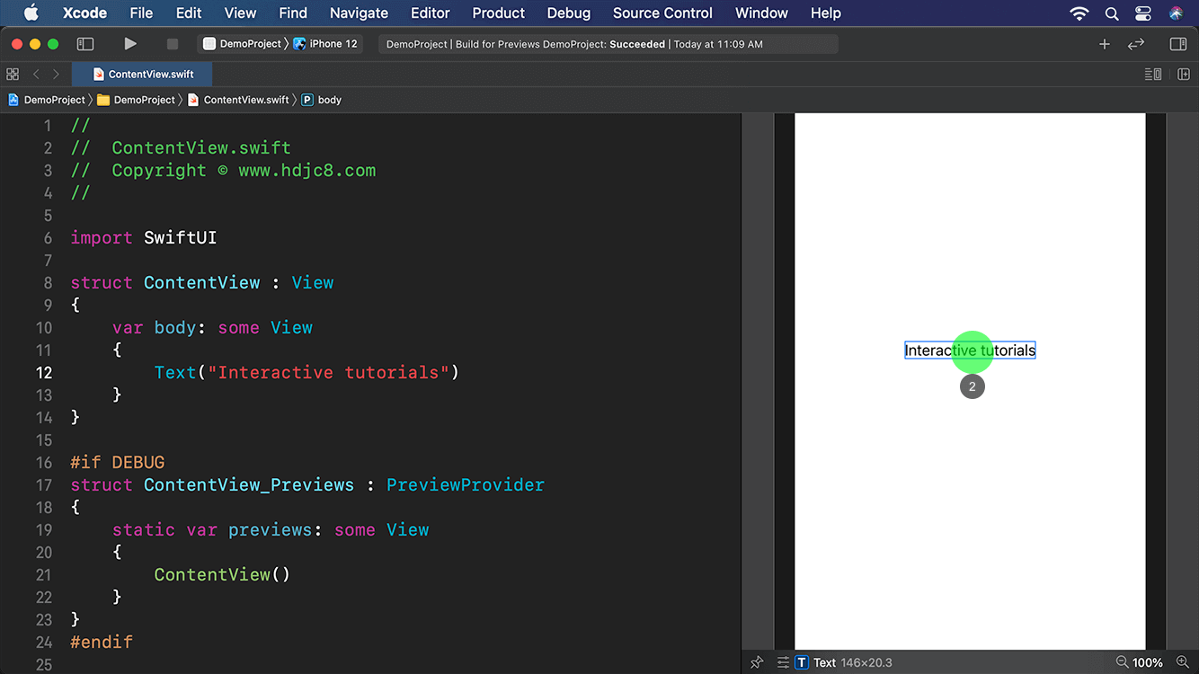Open preview settings sliders icon

(783, 662)
